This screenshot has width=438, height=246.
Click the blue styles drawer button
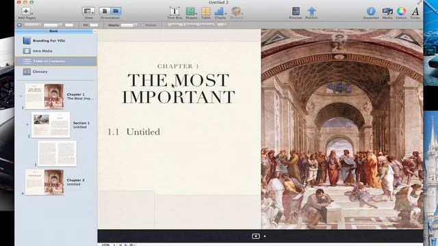19,25
